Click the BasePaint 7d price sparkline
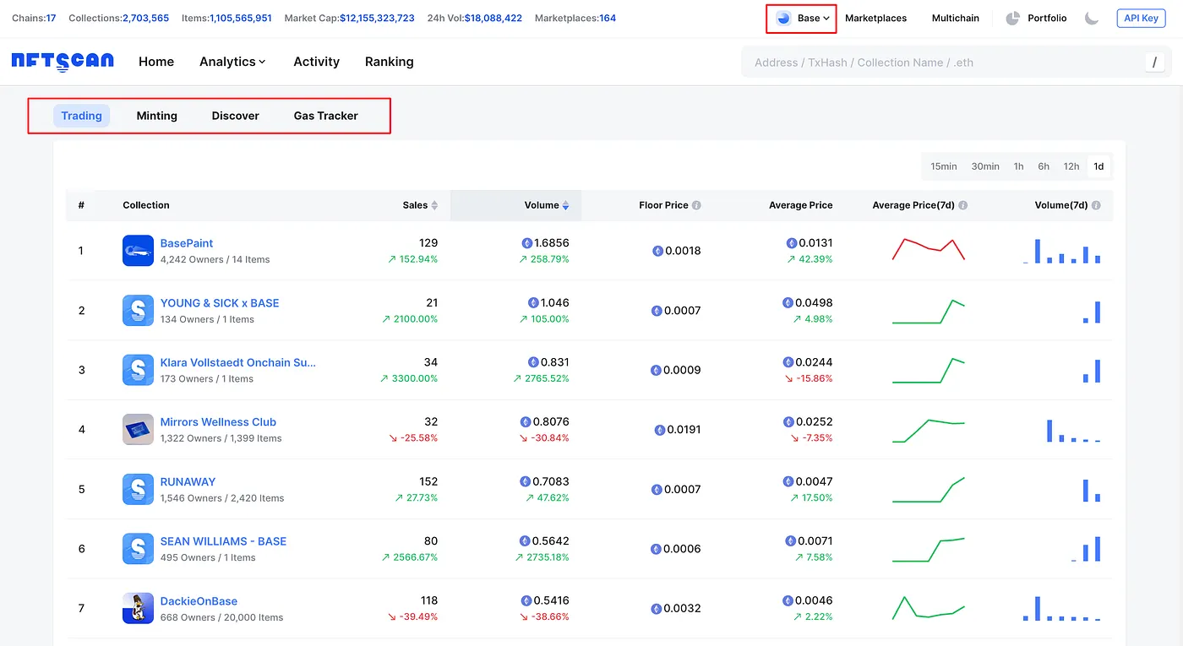Image resolution: width=1183 pixels, height=646 pixels. [929, 249]
